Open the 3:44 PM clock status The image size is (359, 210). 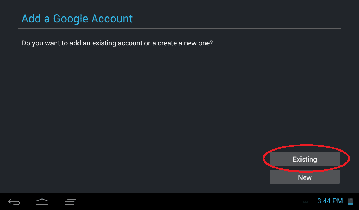click(330, 201)
